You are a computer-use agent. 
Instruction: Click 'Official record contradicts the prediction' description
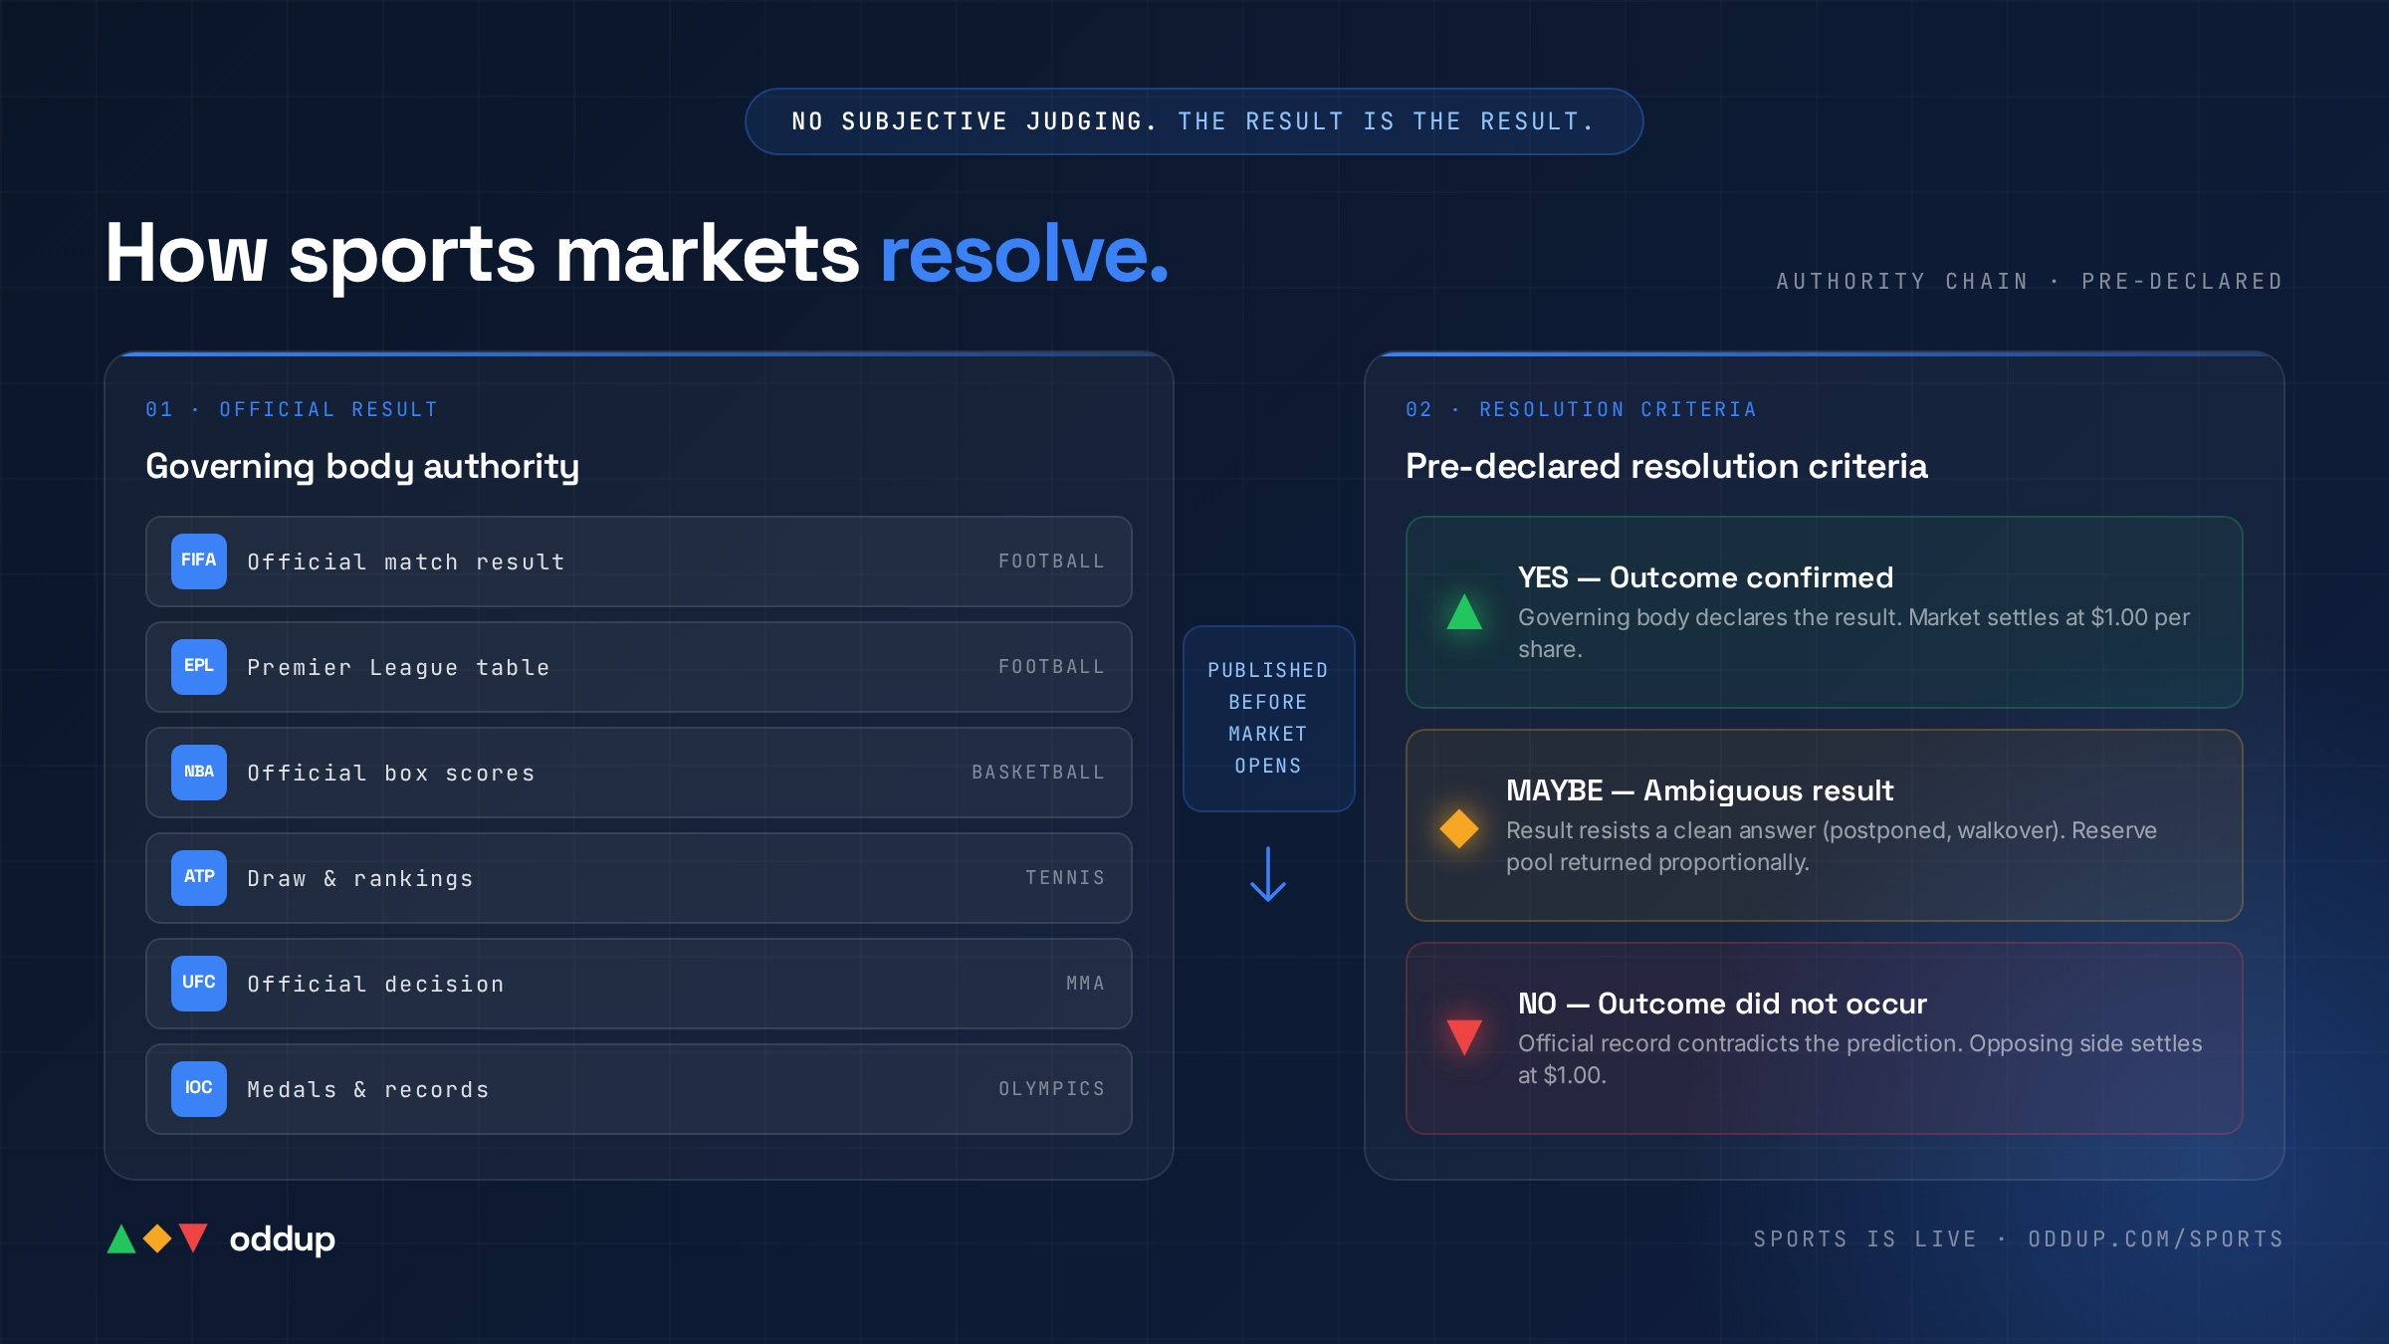click(x=1859, y=1059)
